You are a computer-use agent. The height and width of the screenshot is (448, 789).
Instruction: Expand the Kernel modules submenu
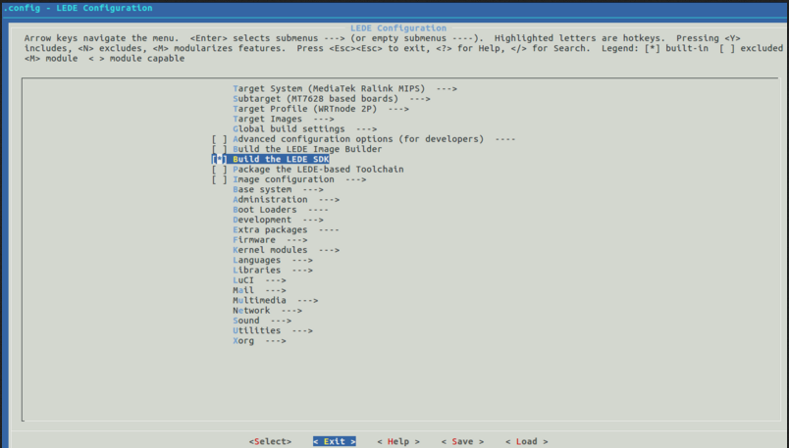[x=286, y=250]
